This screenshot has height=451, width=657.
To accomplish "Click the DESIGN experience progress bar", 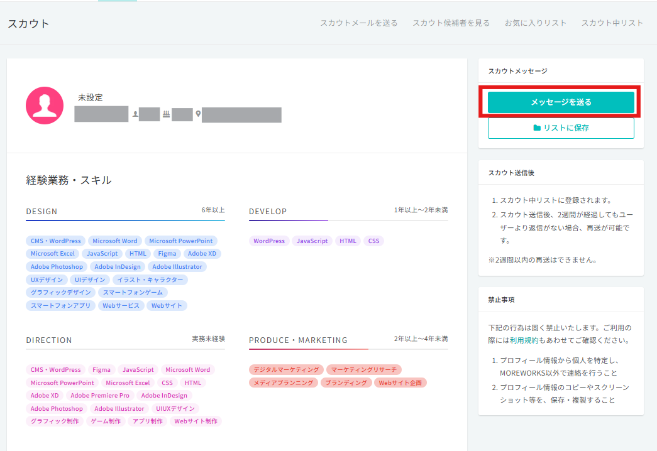I will (x=125, y=220).
